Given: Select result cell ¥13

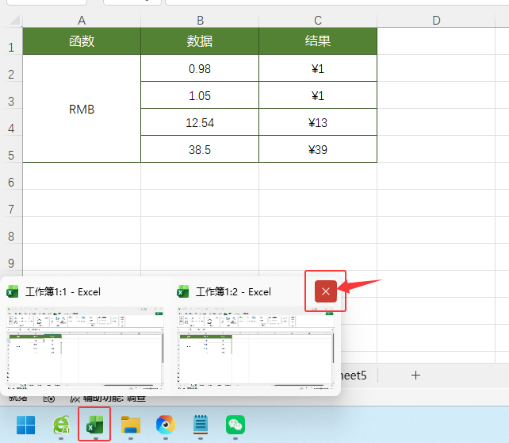Looking at the screenshot, I should pos(318,122).
